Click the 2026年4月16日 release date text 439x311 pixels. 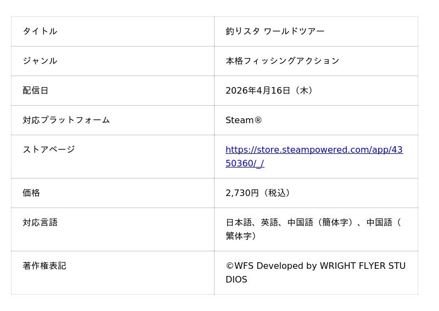(x=258, y=90)
